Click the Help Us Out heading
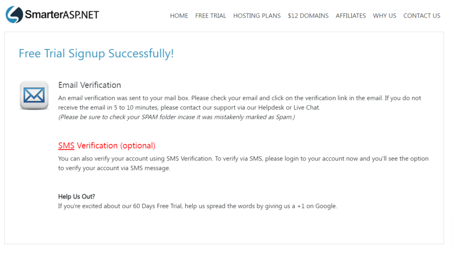The height and width of the screenshot is (256, 453). click(x=73, y=196)
